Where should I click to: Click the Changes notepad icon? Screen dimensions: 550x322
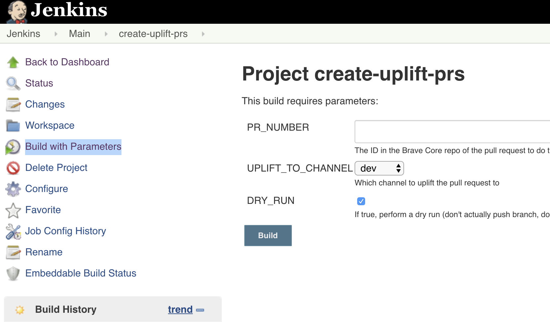[13, 104]
